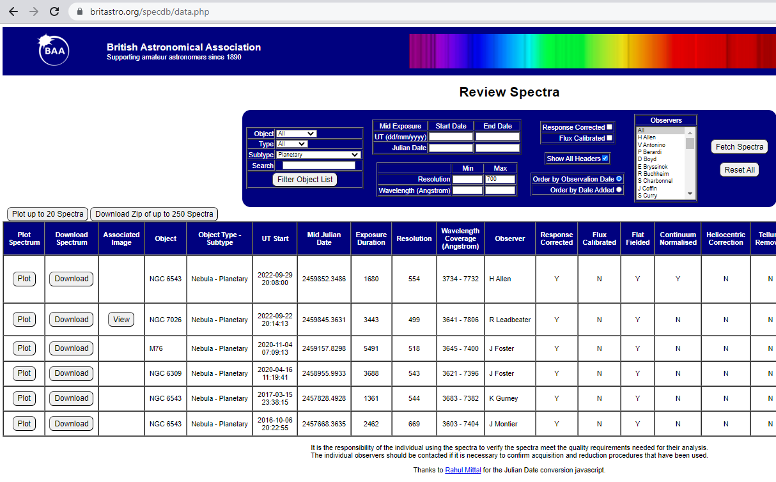Viewport: 776px width, 482px height.
Task: Click the browser back arrow
Action: pos(13,12)
